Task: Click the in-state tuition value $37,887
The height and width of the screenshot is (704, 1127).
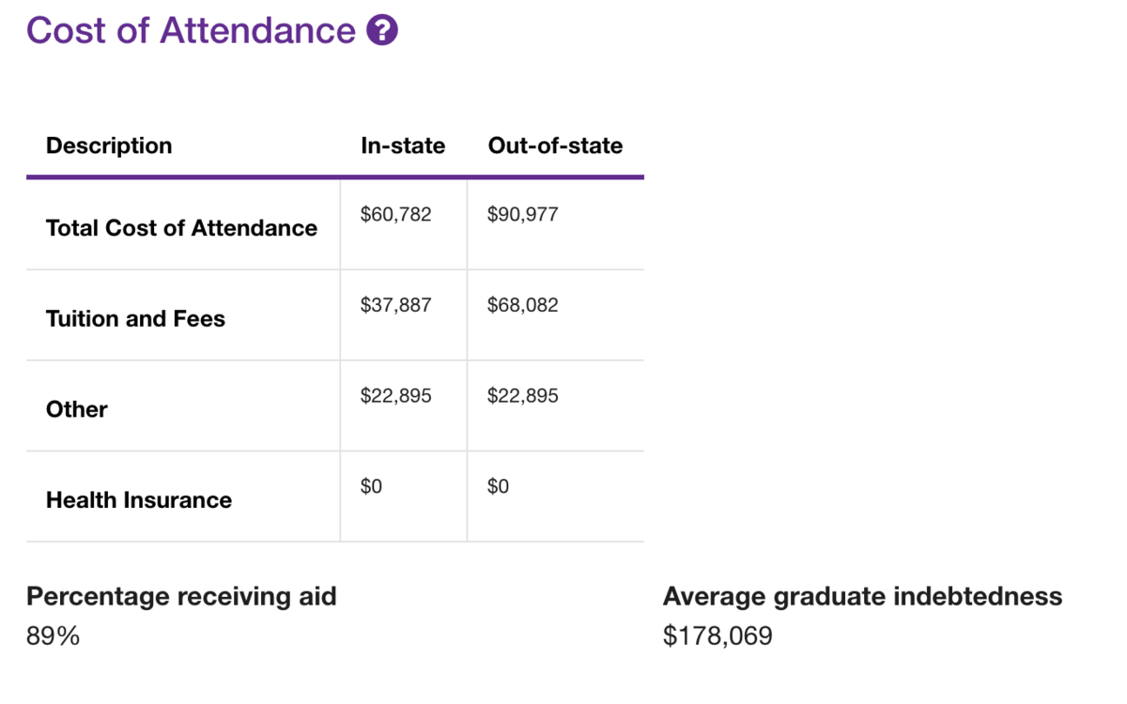Action: [x=395, y=305]
